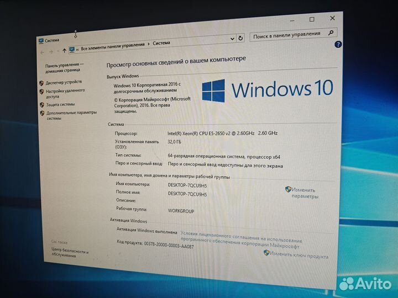This screenshot has height=298, width=398.
Task: Open Настройка удаленного доступа link
Action: coord(65,93)
